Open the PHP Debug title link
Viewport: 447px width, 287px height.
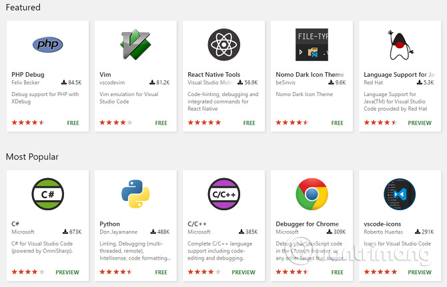pyautogui.click(x=27, y=75)
